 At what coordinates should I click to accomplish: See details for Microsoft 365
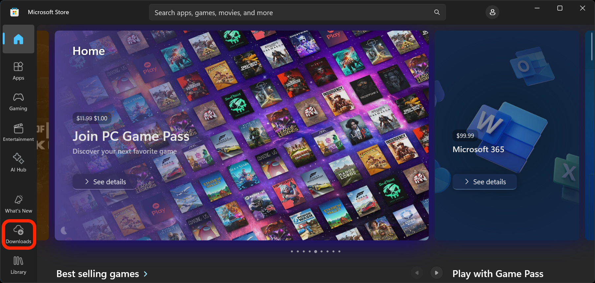pos(485,182)
